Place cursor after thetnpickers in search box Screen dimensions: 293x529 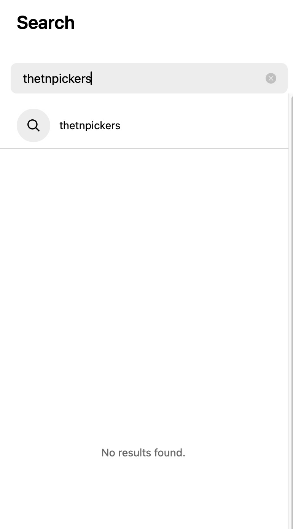[92, 78]
